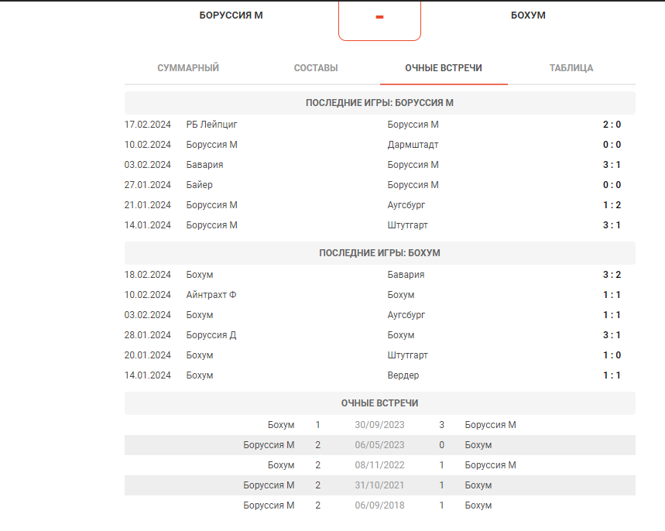Select Бавария in the 18.02.2024 row
Image resolution: width=665 pixels, height=531 pixels.
406,275
